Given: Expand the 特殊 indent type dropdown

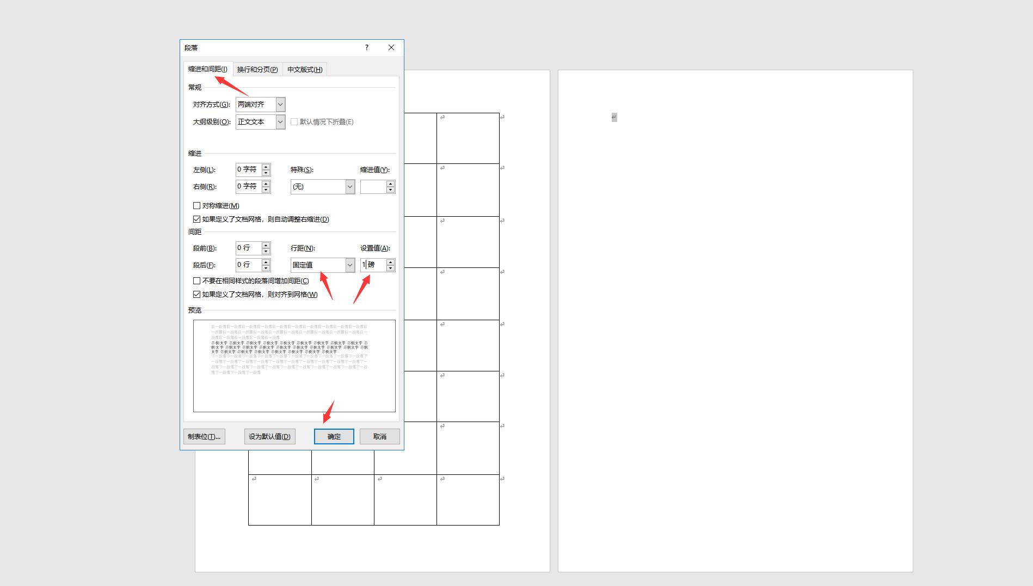Looking at the screenshot, I should pyautogui.click(x=349, y=187).
